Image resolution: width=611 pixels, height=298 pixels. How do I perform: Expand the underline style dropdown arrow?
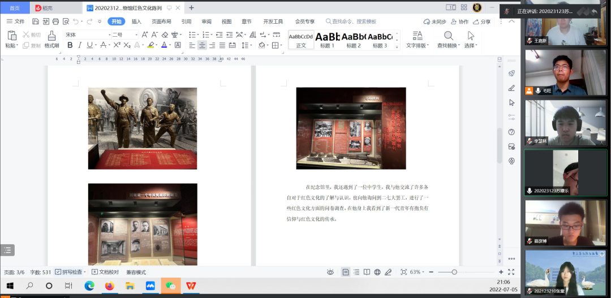pos(96,46)
